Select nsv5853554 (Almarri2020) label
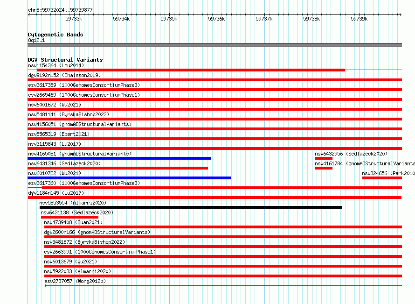Screen dimensions: 415x304 pos(73,203)
